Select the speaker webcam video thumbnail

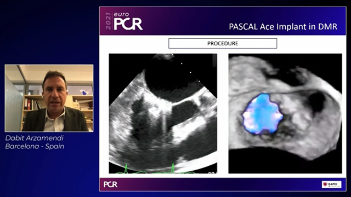coord(49,98)
